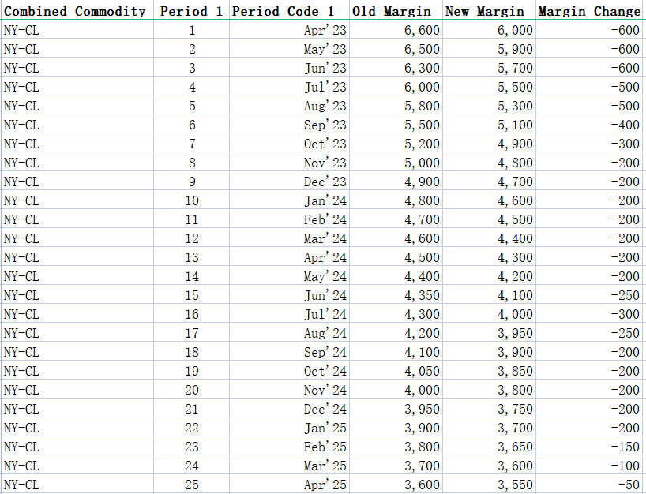Select the Period Code 1 header cell
This screenshot has height=494, width=646.
[x=288, y=11]
